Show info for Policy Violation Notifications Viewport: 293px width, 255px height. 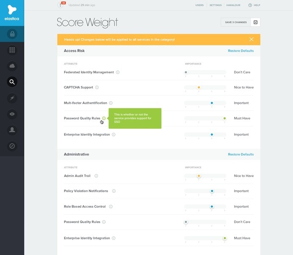pos(114,191)
